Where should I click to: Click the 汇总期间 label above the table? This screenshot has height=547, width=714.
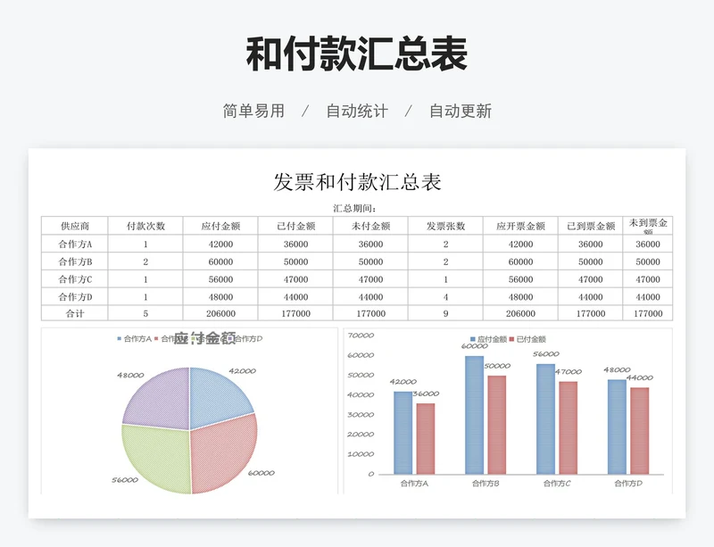355,209
